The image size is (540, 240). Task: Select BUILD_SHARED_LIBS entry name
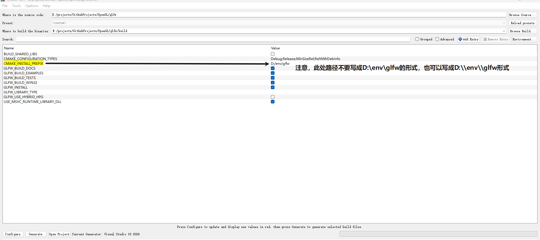coord(21,54)
